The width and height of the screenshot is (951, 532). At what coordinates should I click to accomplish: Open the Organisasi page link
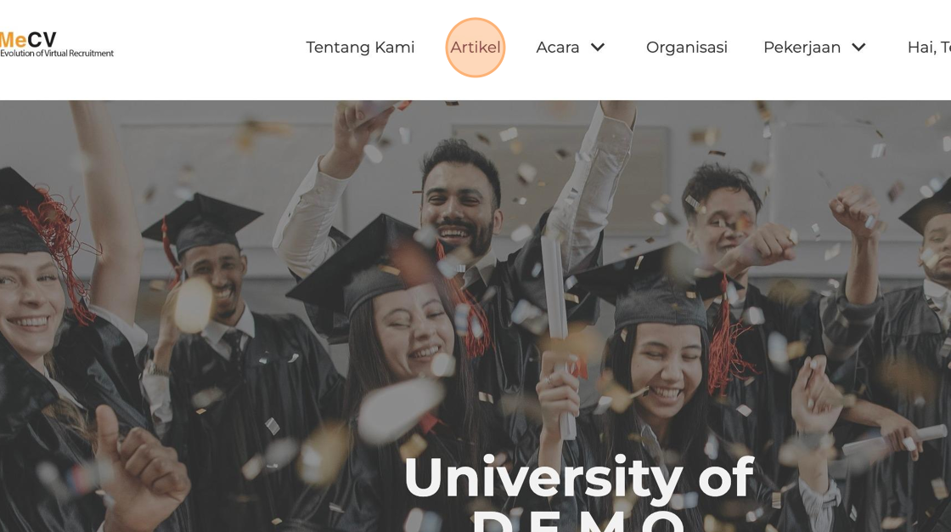pos(687,48)
